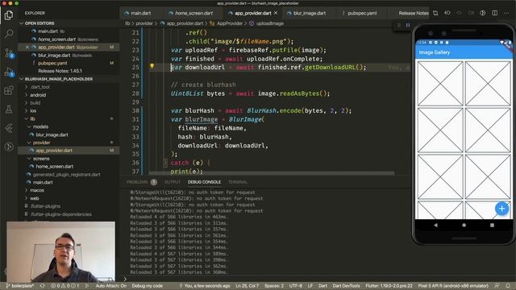Open the Problems panel tab
Screen dimensions: 516x290
(x=137, y=182)
